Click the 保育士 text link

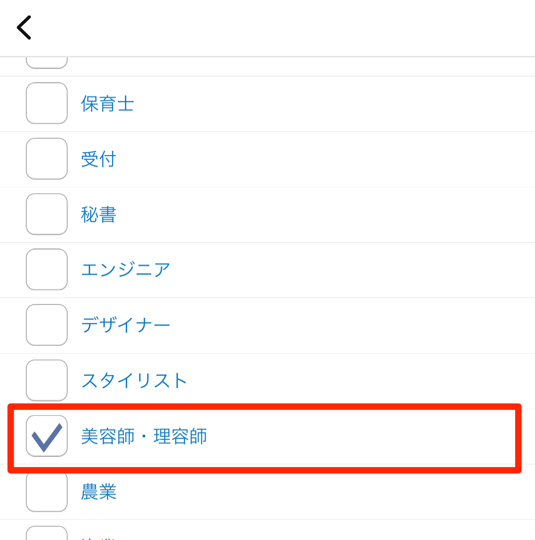(x=107, y=104)
